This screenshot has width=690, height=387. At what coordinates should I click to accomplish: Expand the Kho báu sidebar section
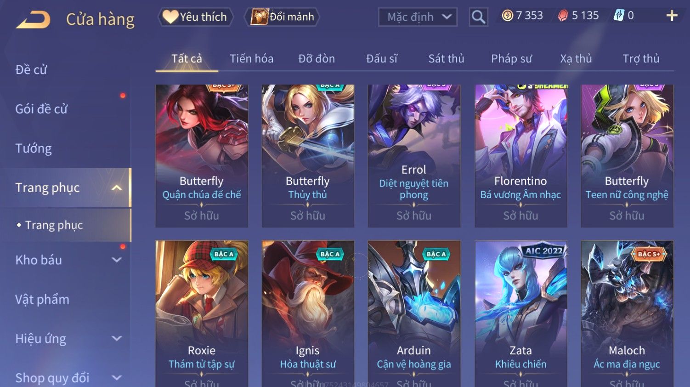pyautogui.click(x=117, y=260)
